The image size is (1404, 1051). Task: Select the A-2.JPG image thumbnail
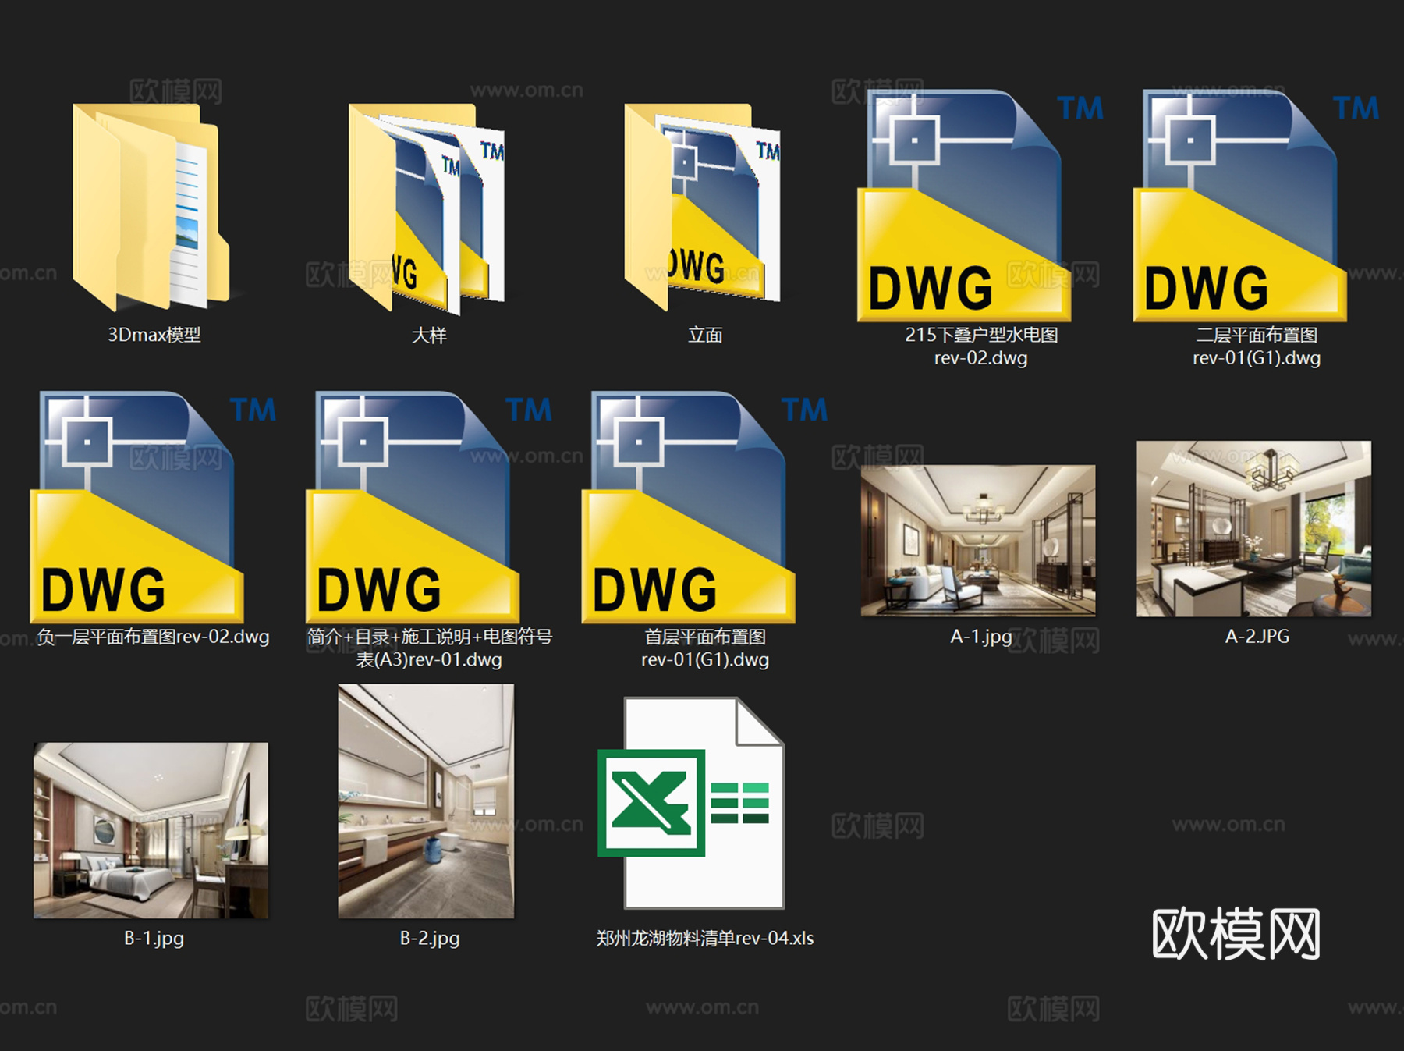pyautogui.click(x=1253, y=528)
